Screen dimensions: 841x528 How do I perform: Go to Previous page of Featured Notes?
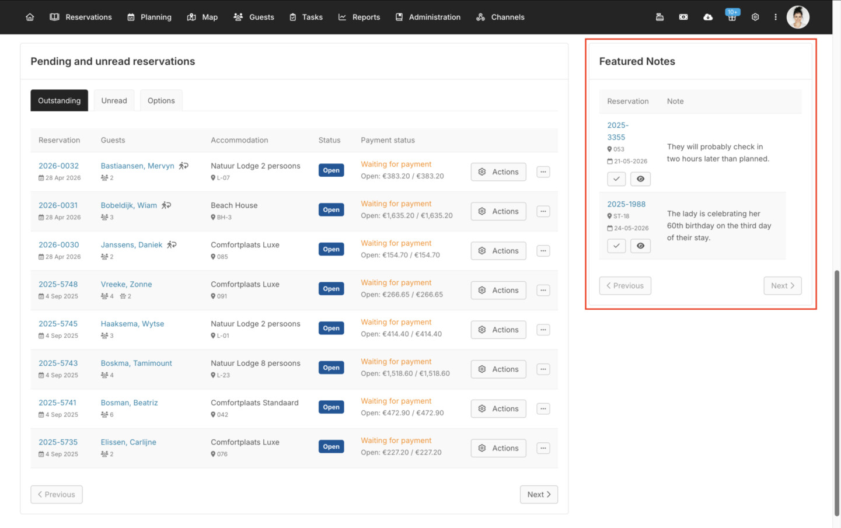point(625,285)
